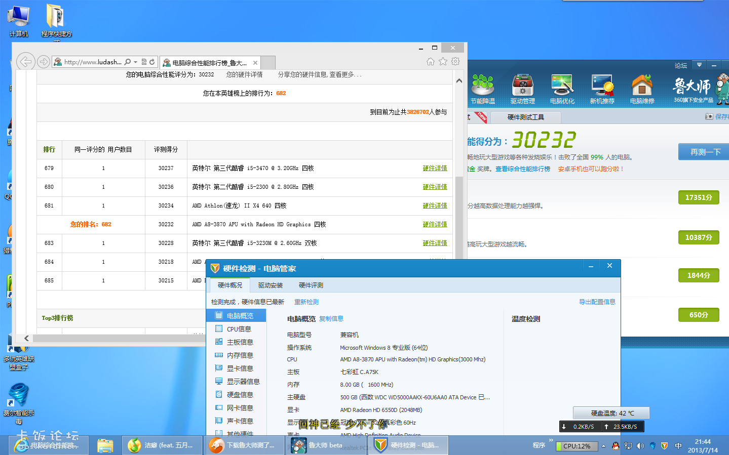The height and width of the screenshot is (455, 729).
Task: Open the File Explorer taskbar icon
Action: point(105,445)
